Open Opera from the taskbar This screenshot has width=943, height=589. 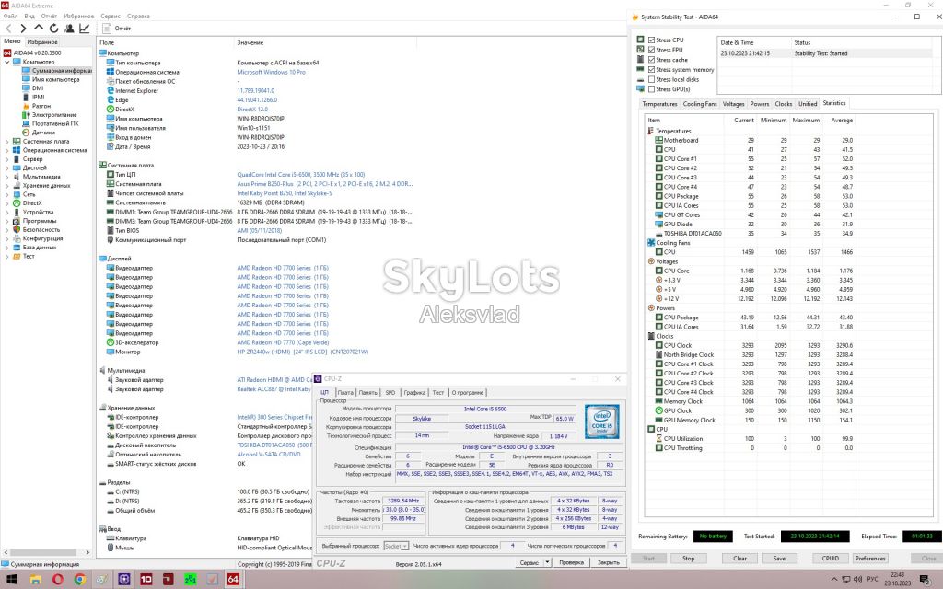(x=58, y=580)
